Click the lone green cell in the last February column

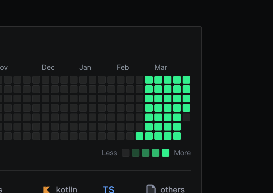[x=139, y=136]
